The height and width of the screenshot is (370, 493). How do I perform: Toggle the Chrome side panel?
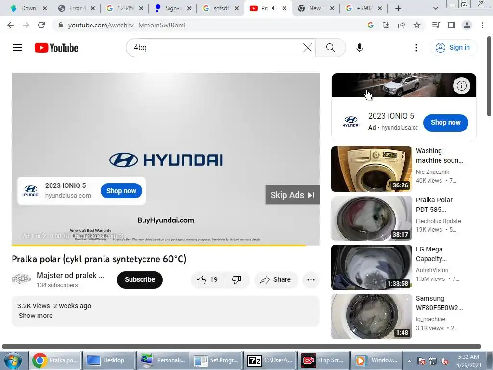click(x=452, y=25)
